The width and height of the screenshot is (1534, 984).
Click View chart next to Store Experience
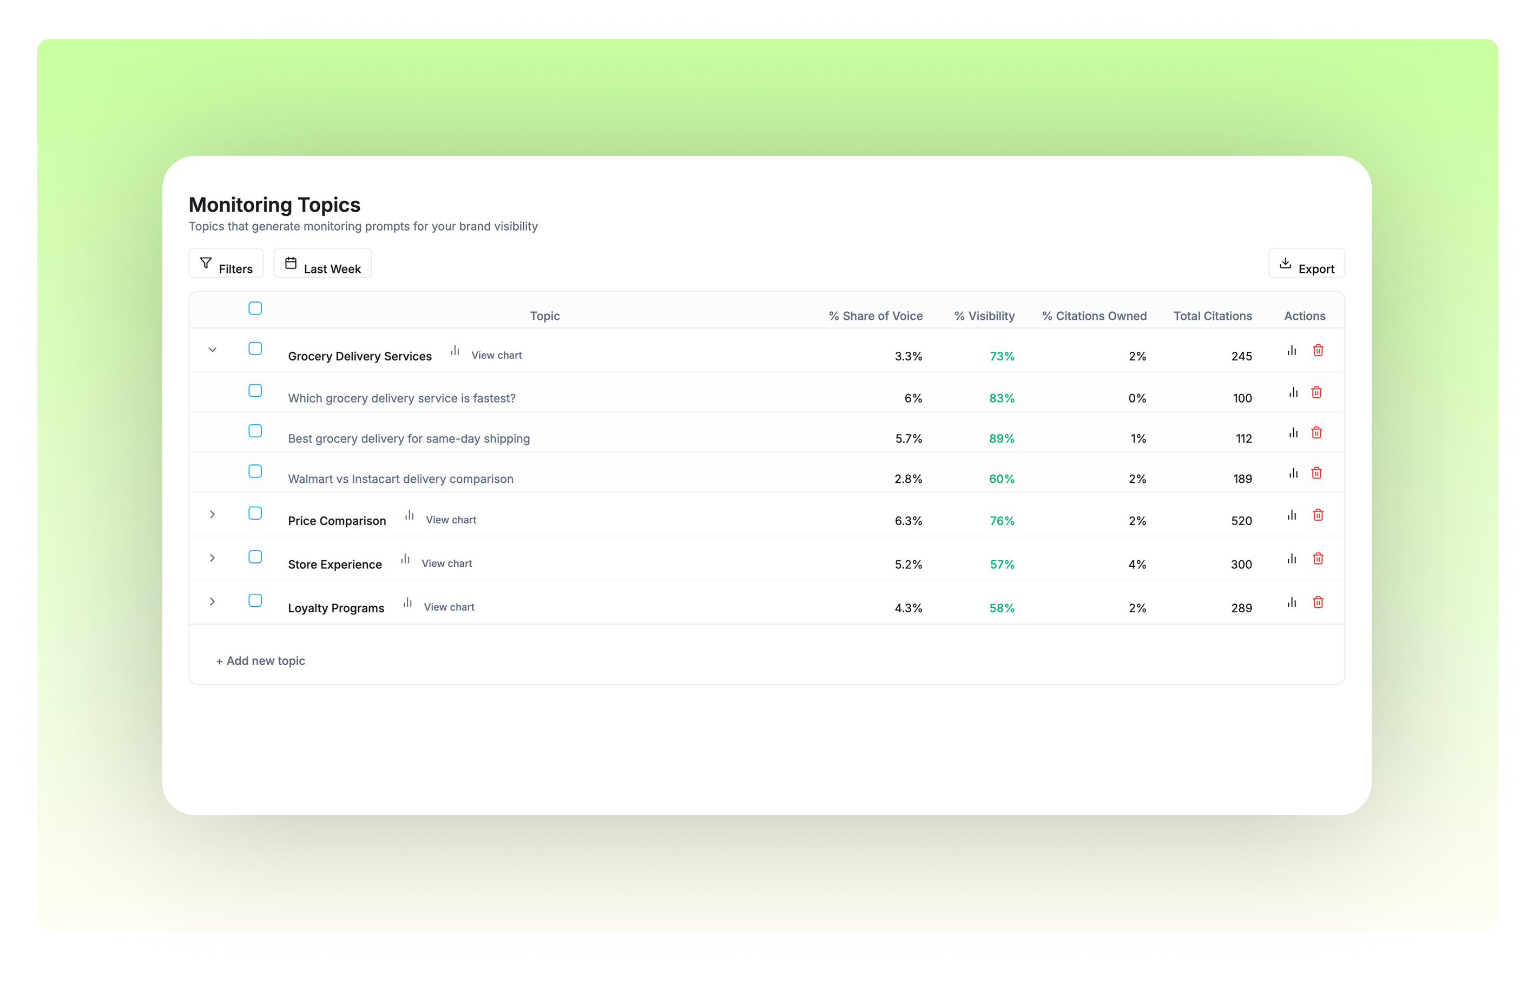(446, 563)
